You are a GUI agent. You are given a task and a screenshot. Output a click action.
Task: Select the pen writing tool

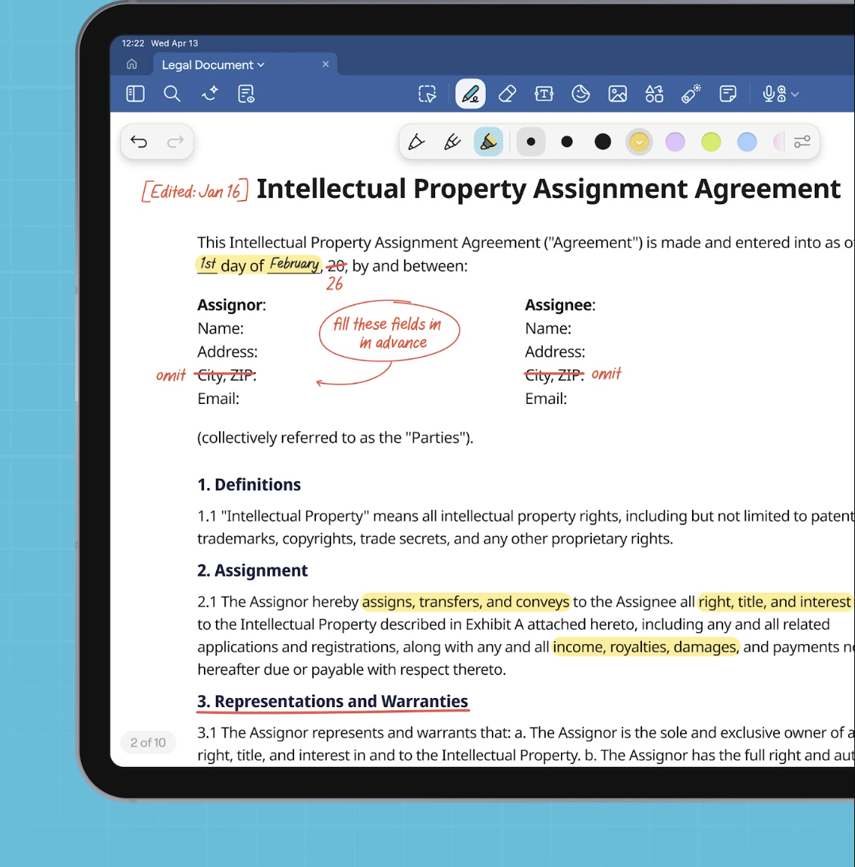tap(471, 94)
